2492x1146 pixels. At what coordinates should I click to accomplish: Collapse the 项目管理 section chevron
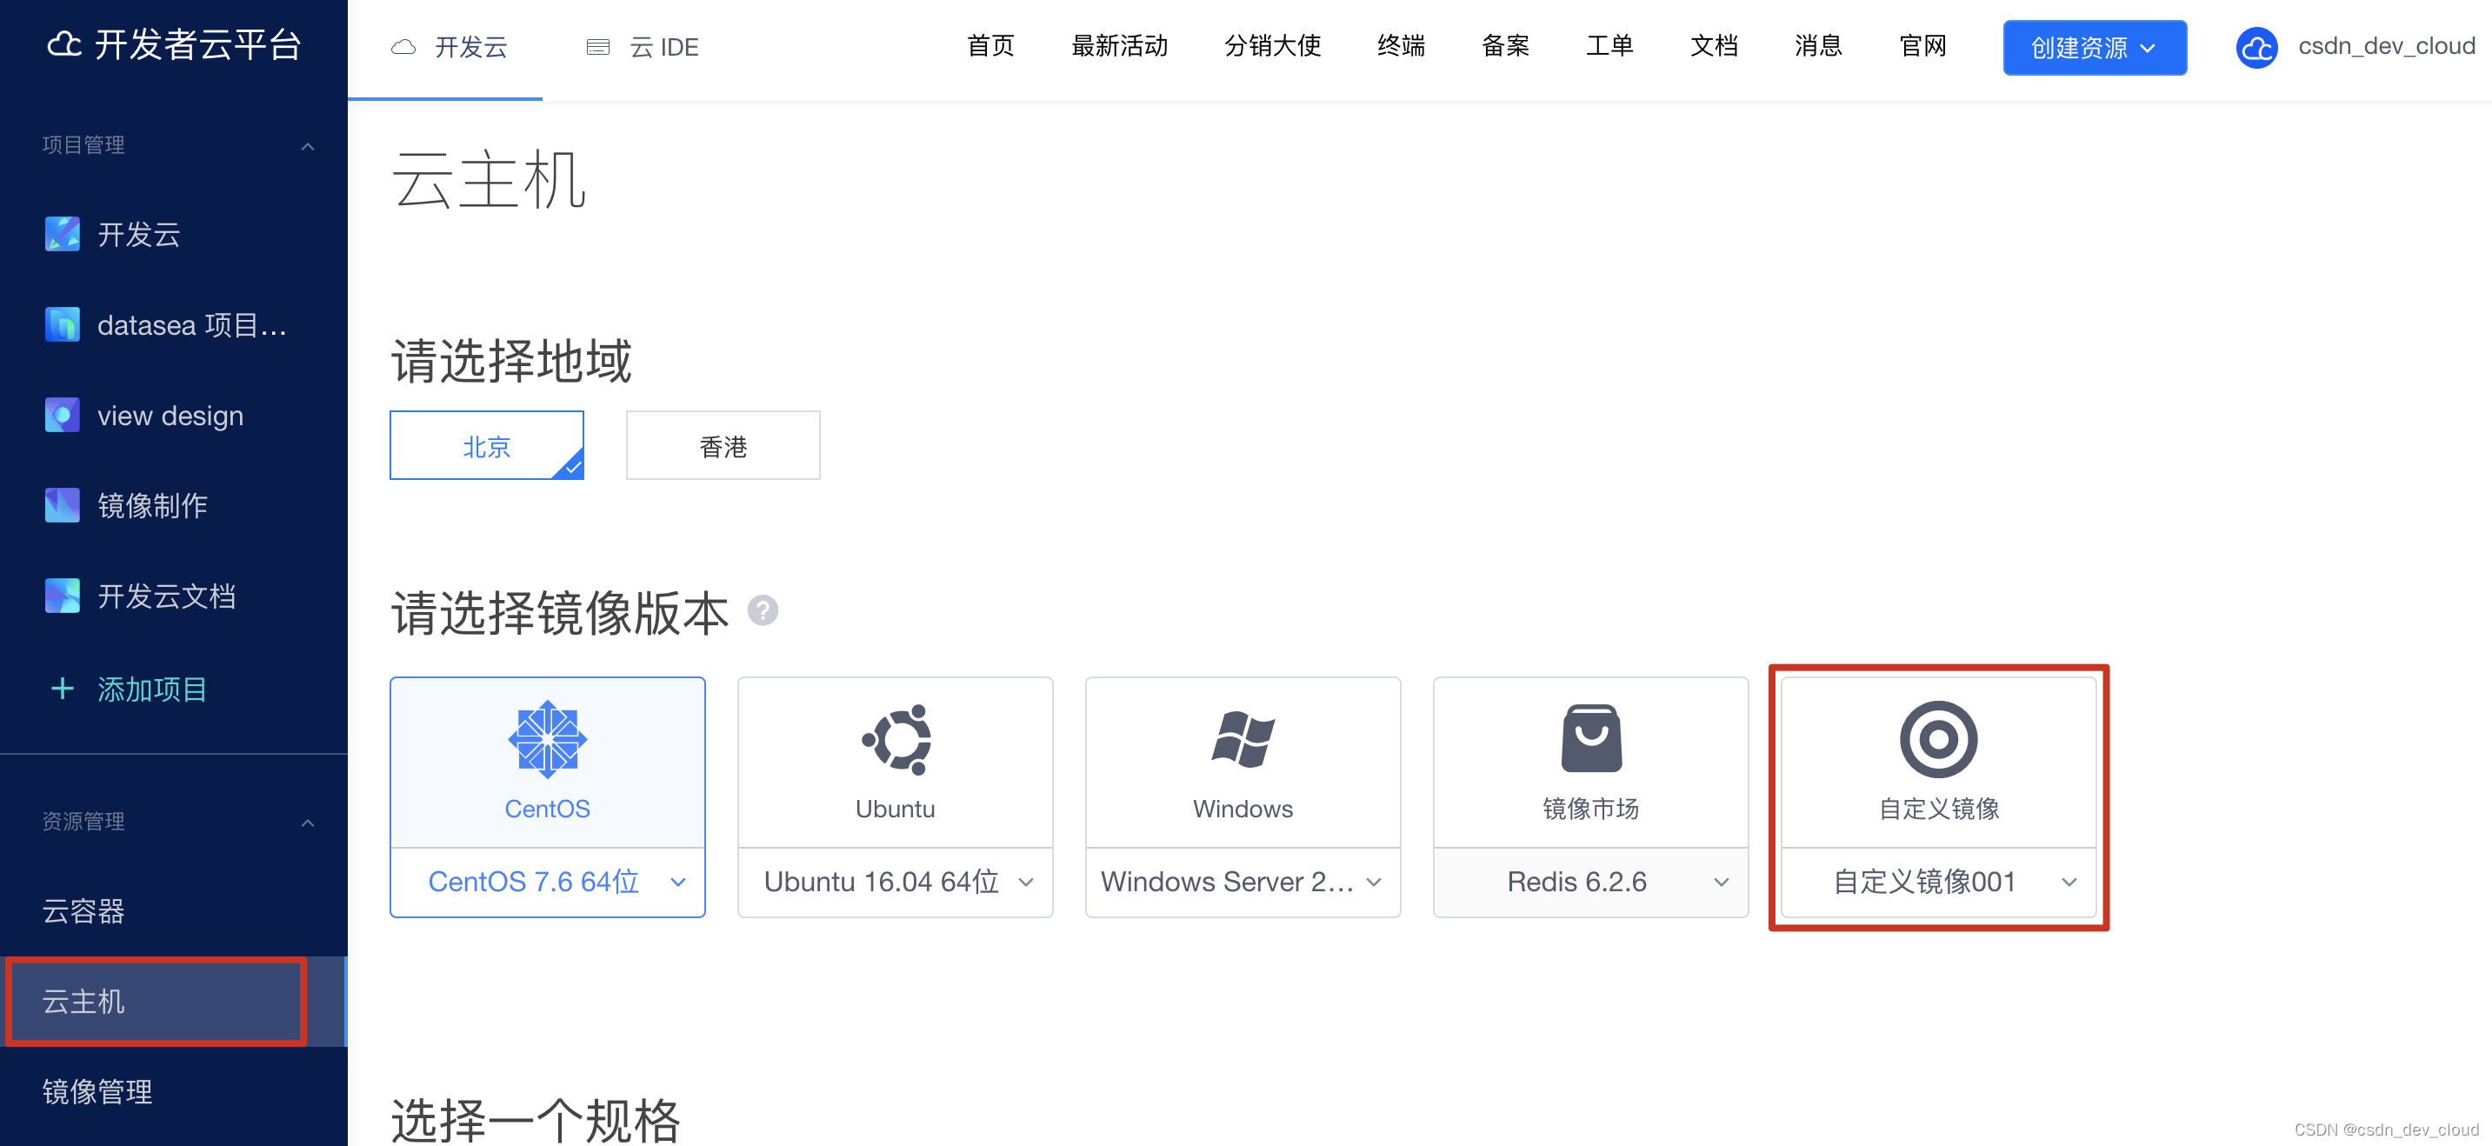308,146
